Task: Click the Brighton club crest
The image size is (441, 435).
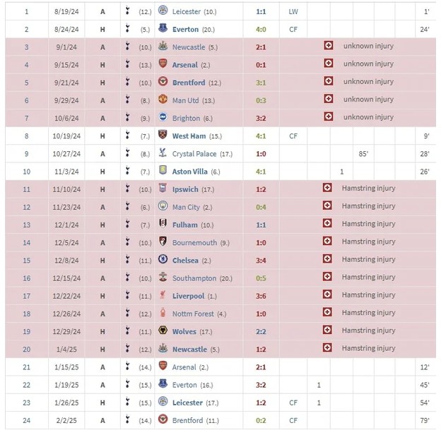Action: pos(163,119)
